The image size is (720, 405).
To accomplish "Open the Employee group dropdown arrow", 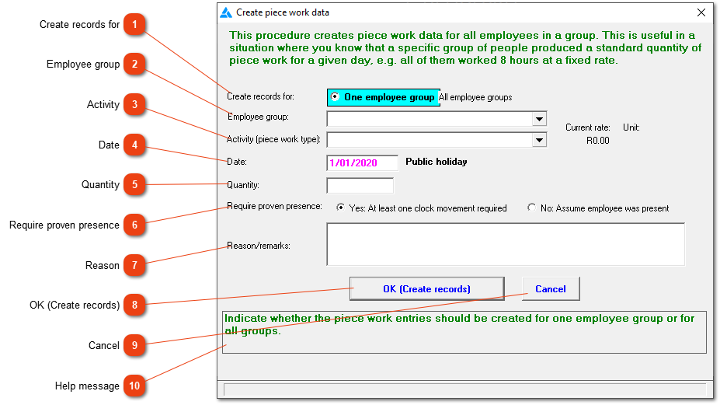I will click(540, 119).
